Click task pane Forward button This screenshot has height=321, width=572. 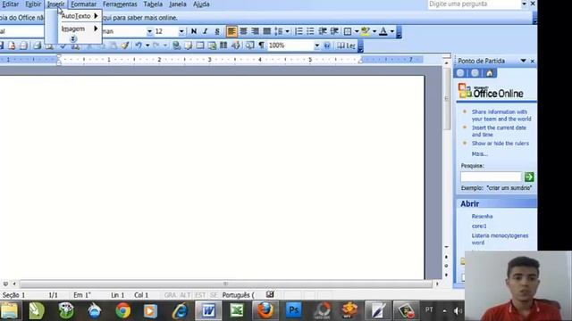[475, 73]
